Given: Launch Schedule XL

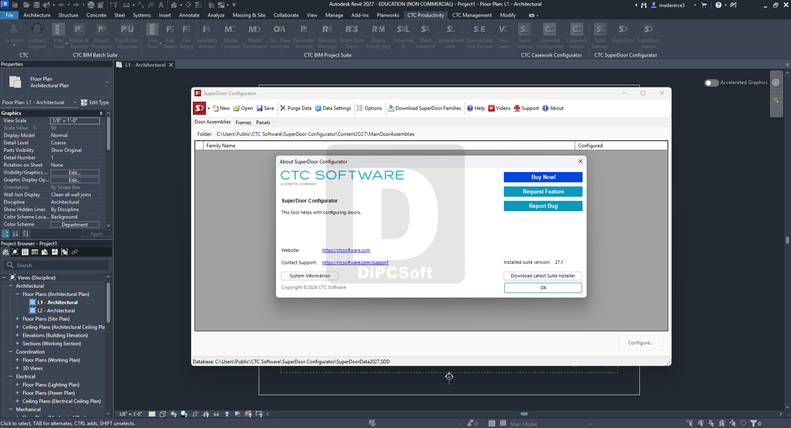Looking at the screenshot, I should pyautogui.click(x=403, y=36).
